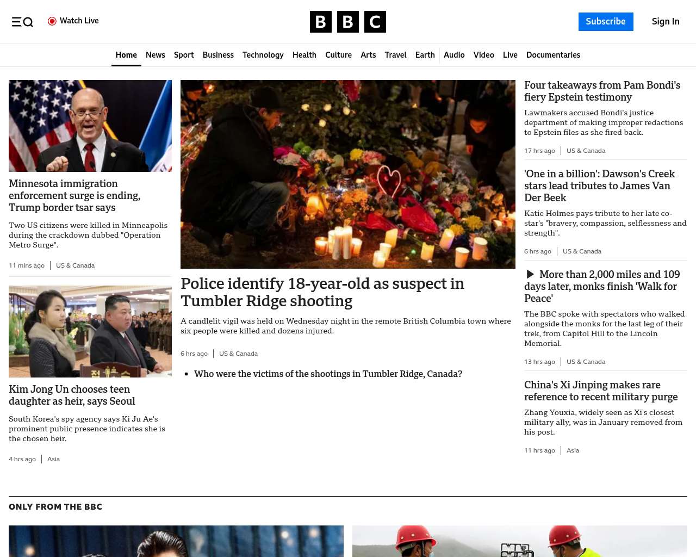Open the Technology section
Image resolution: width=696 pixels, height=557 pixels.
(x=263, y=55)
